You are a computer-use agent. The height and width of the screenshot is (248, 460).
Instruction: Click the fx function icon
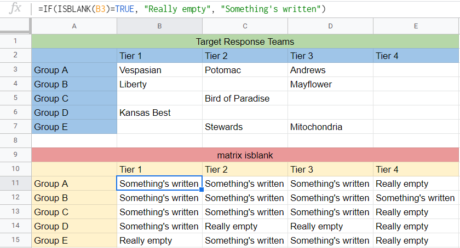[15, 9]
